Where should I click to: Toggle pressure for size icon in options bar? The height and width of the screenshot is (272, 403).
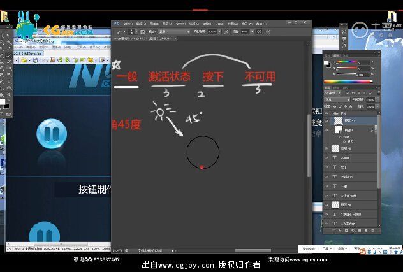coord(268,32)
